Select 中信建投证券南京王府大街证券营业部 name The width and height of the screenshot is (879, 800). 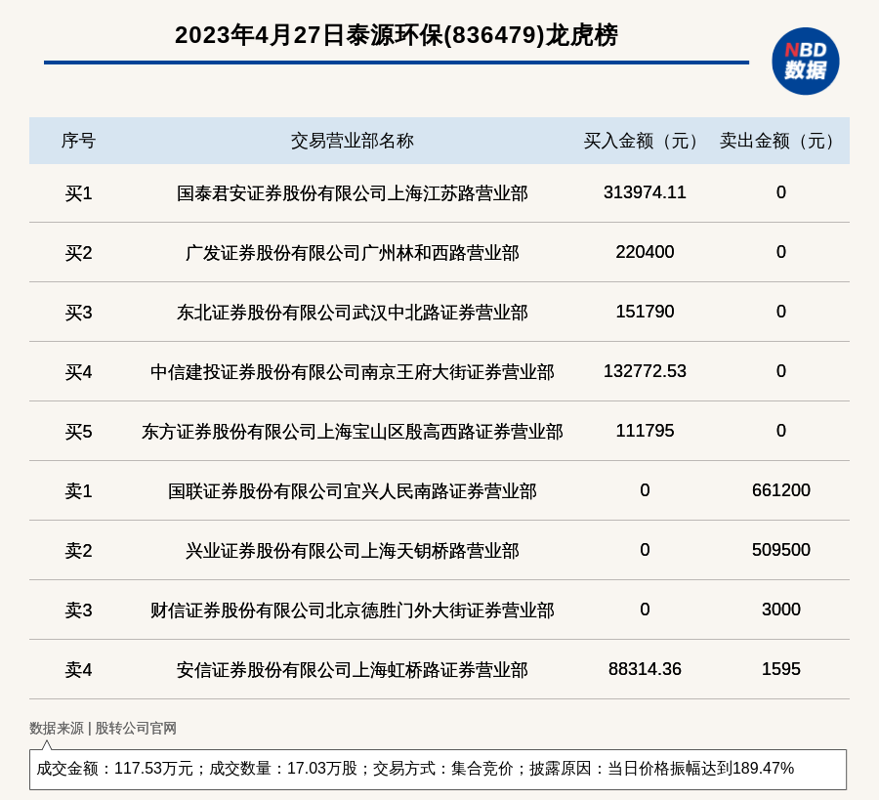click(352, 372)
